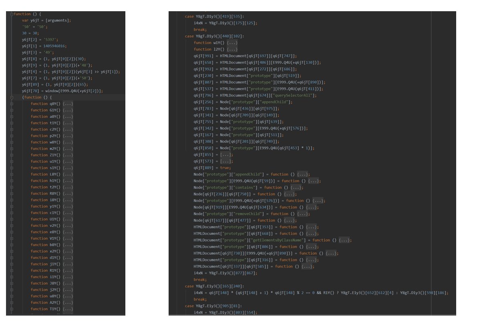Screen dimensions: 479x326
Task: Unfold the [...] array assigned to q6jT[573]
Action: (225, 161)
